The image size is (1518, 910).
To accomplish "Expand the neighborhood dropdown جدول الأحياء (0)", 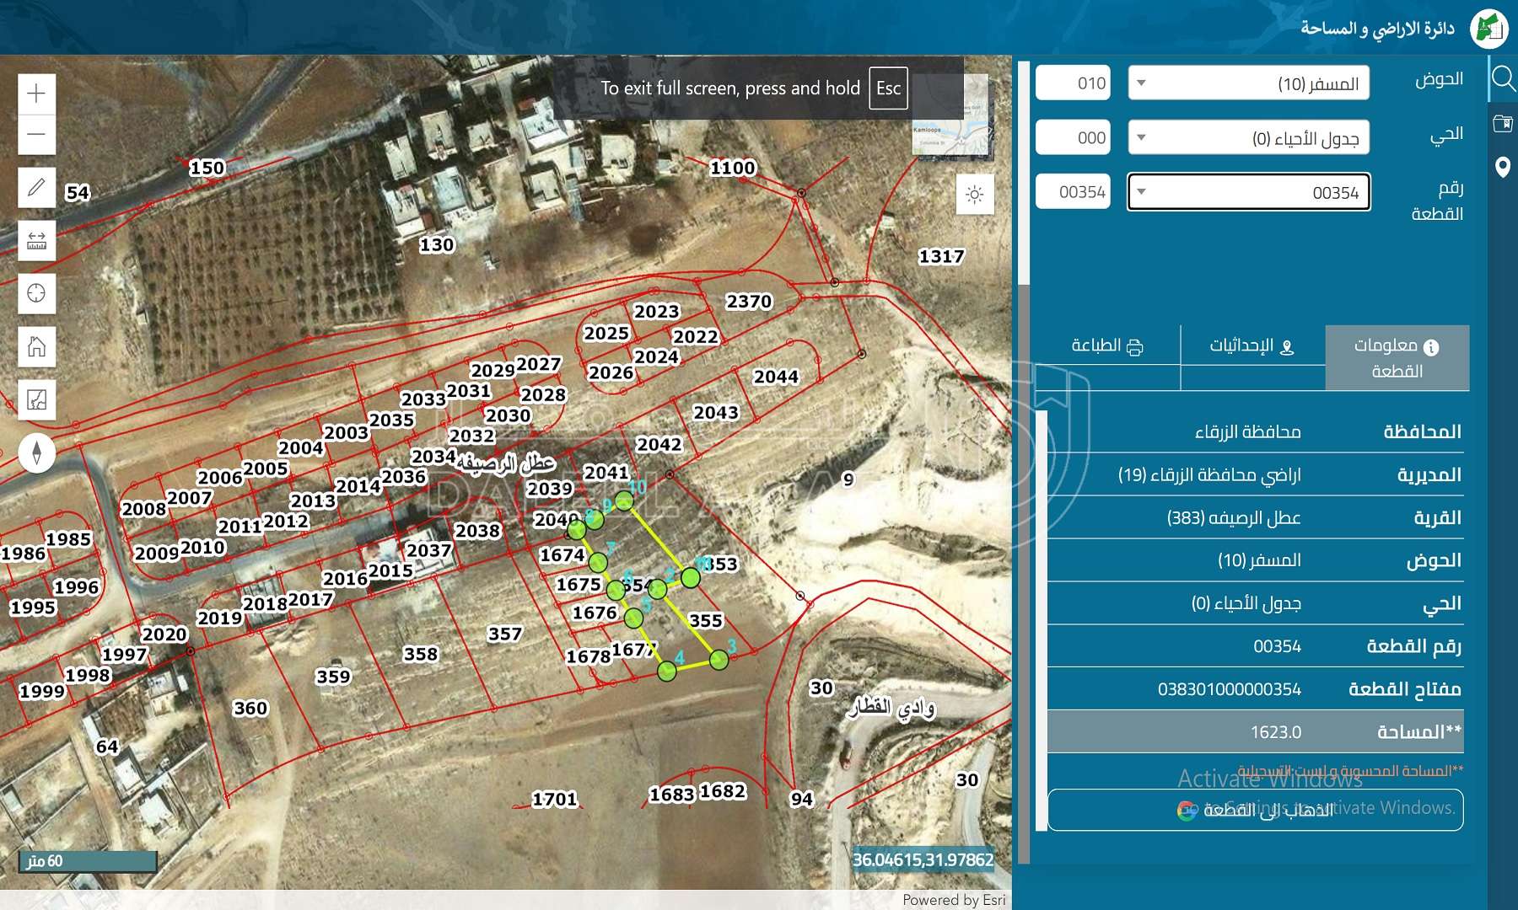I will (1248, 138).
